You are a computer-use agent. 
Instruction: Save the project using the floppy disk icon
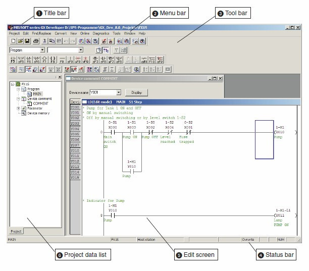point(27,41)
